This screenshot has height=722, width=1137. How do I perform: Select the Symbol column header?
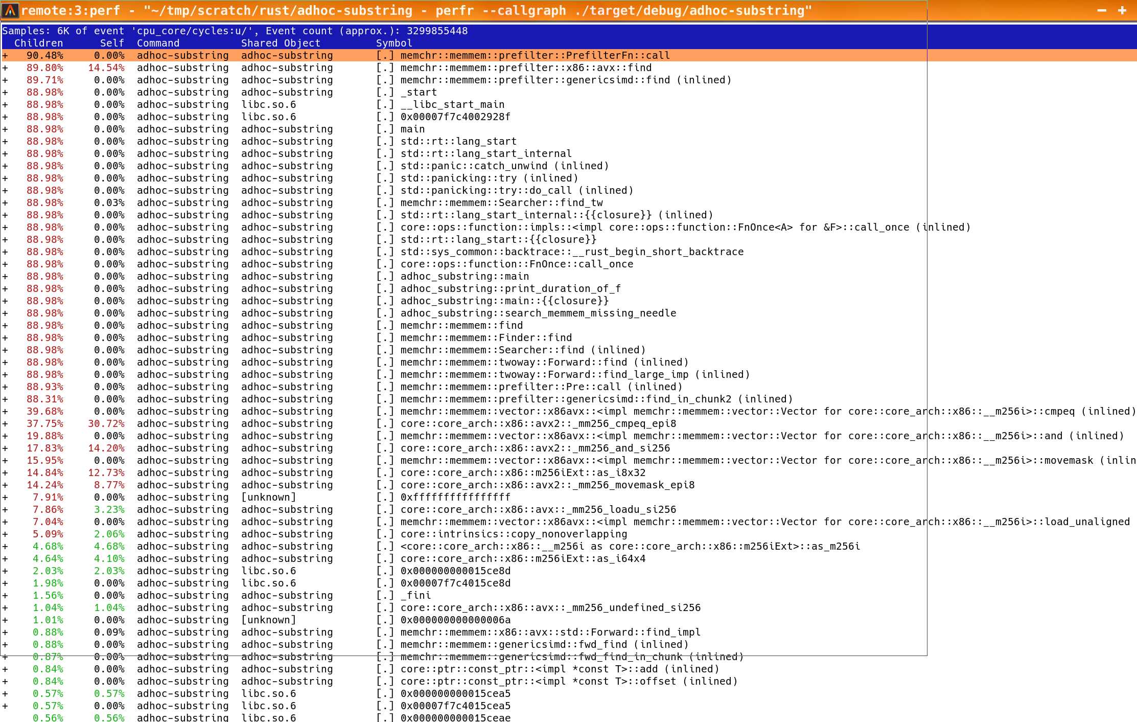(393, 43)
